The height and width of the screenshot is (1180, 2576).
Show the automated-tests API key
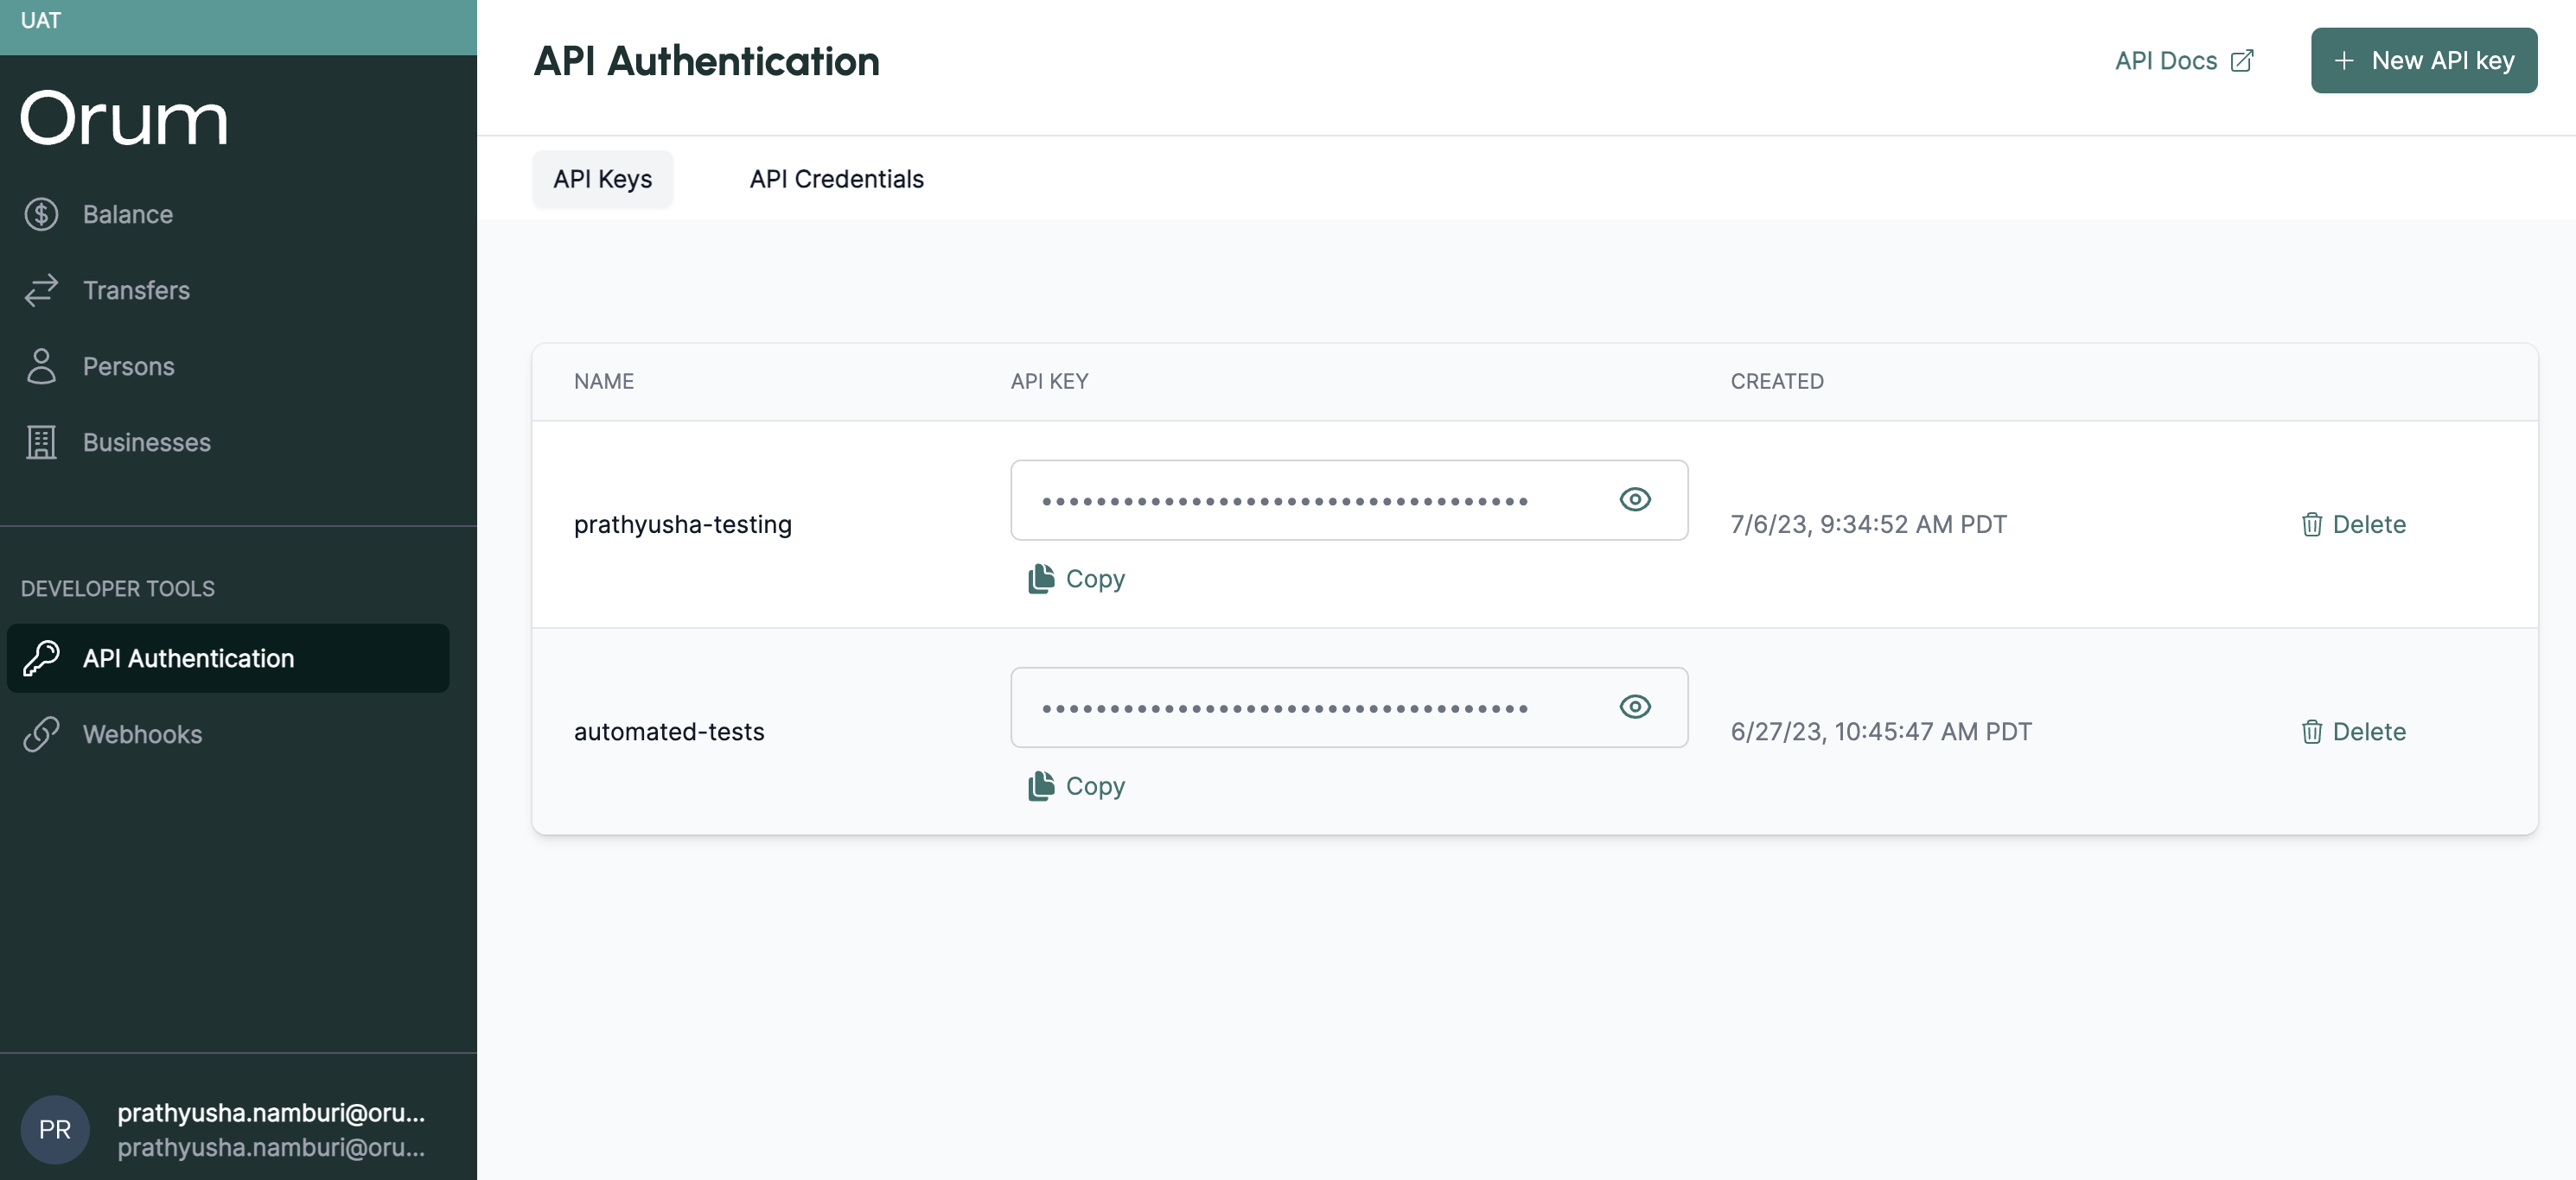(x=1634, y=707)
